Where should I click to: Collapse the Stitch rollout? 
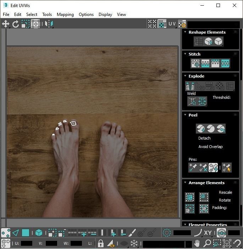click(185, 54)
